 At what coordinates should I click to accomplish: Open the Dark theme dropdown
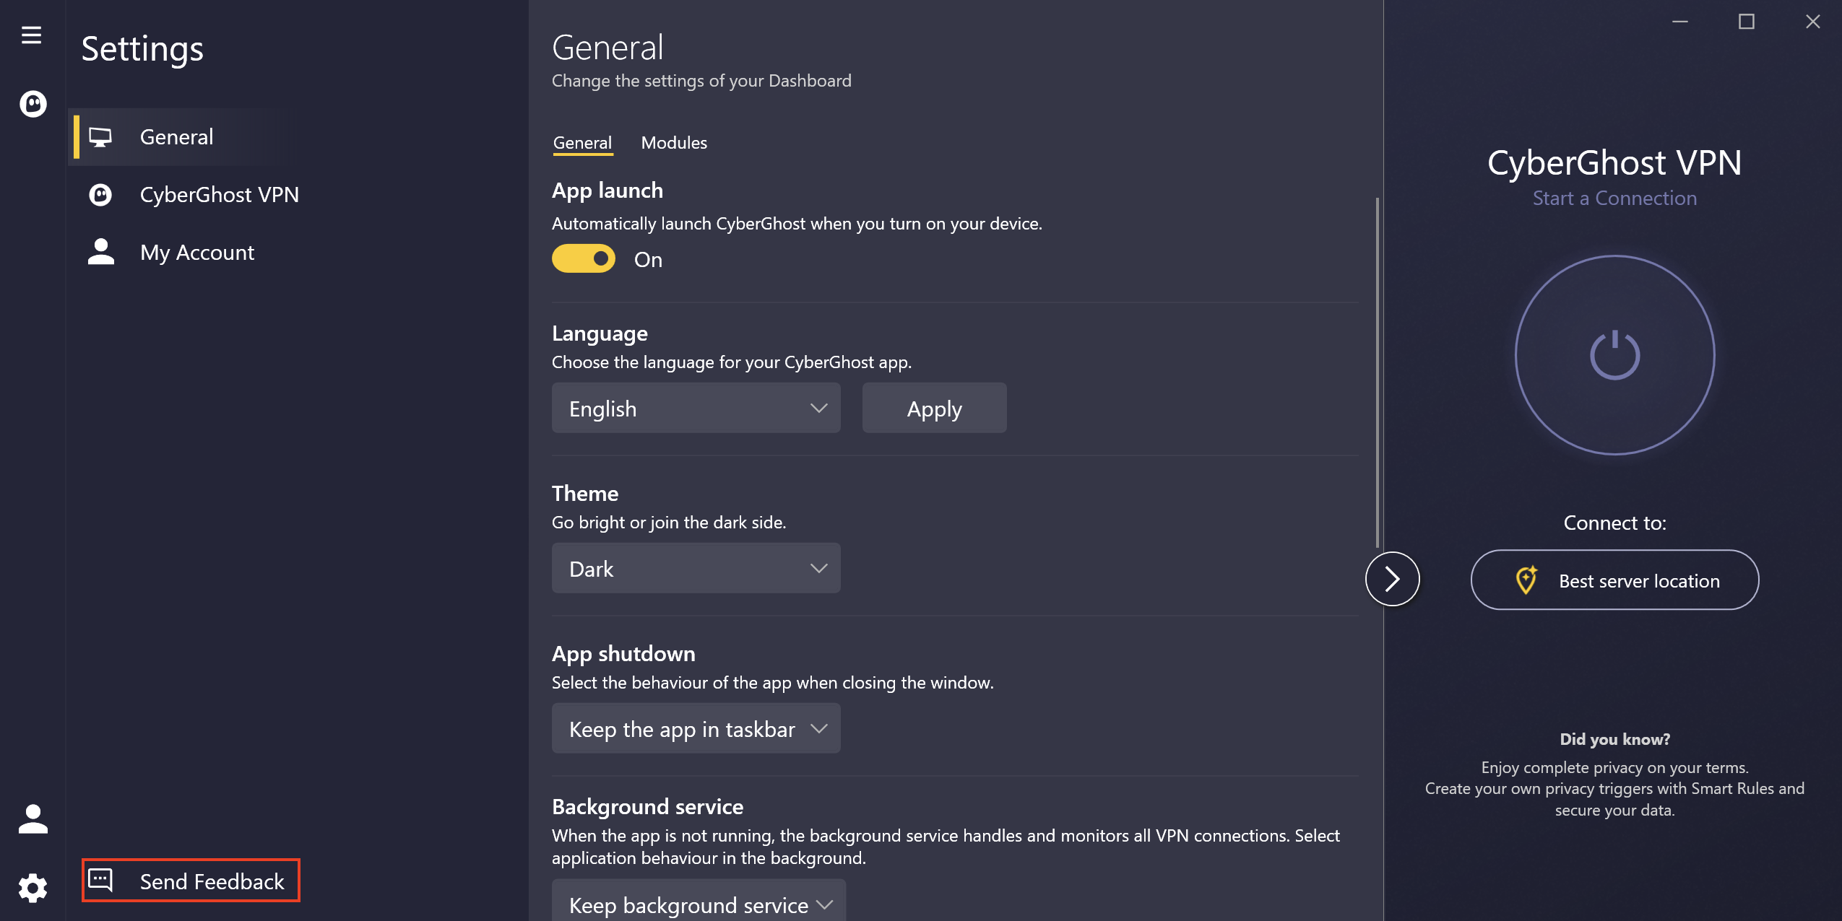696,568
